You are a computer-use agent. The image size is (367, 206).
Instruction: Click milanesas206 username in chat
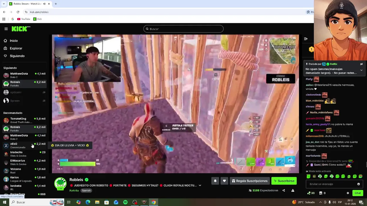315,136
